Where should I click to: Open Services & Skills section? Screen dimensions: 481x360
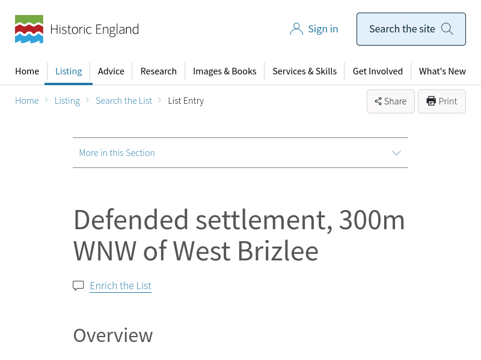tap(304, 71)
